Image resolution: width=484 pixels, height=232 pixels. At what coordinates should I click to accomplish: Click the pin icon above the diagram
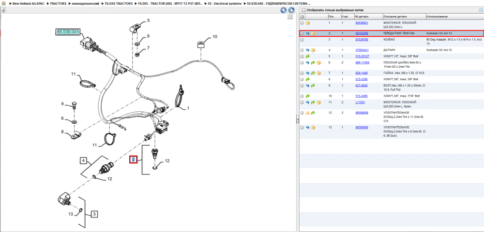(3, 10)
